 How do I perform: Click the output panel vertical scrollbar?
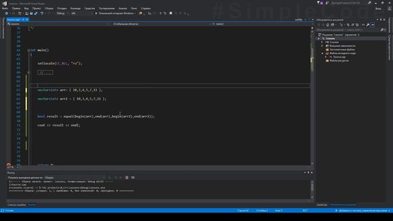[312, 190]
